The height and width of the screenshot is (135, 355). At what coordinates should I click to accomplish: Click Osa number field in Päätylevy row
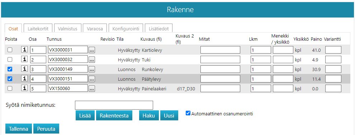pos(38,79)
